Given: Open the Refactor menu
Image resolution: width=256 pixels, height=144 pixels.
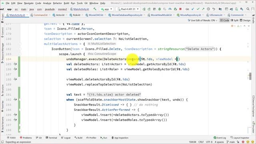Looking at the screenshot, I should tap(58, 3).
